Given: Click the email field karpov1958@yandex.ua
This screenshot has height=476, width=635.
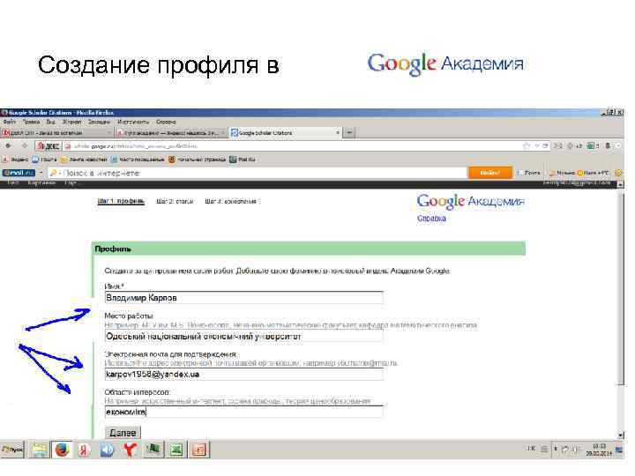Looking at the screenshot, I should click(243, 375).
